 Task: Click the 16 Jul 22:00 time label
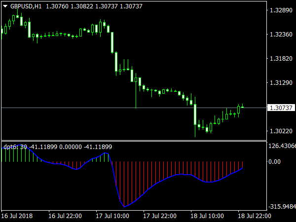[65, 216]
